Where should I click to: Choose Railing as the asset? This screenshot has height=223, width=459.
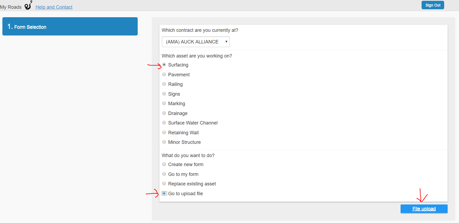coord(164,84)
